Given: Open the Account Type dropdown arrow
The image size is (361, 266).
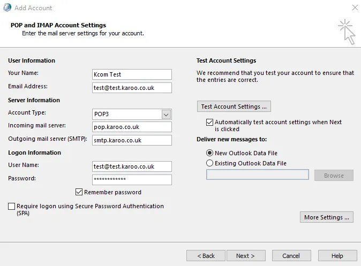Looking at the screenshot, I should (166, 115).
